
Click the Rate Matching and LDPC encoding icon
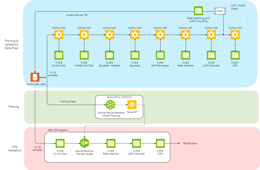[x=198, y=11]
